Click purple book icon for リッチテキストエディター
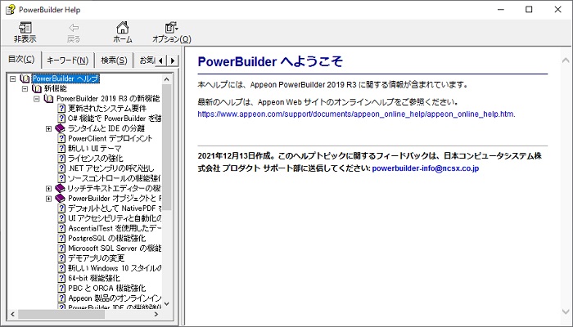Screen dimensions: 573x327 60,188
